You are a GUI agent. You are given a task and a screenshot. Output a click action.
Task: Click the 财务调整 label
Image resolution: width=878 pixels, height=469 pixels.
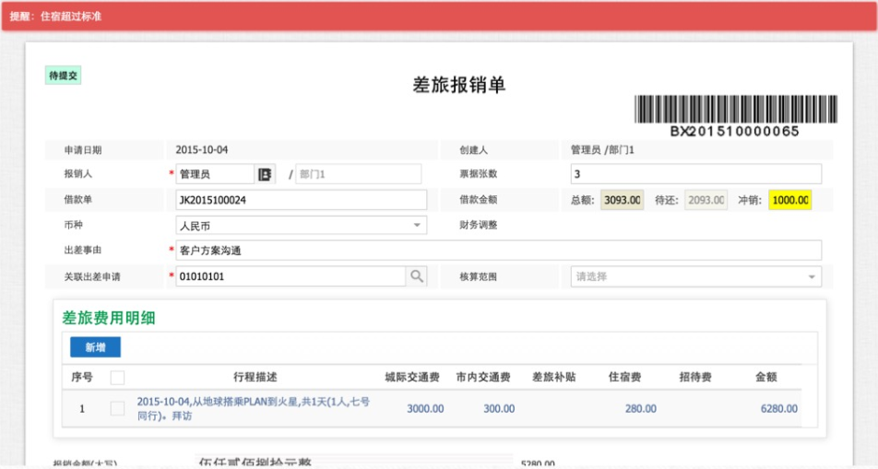478,225
